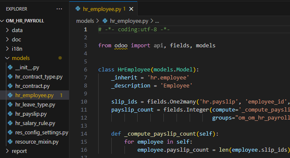This screenshot has width=290, height=158.
Task: Click the coding:utf-8 comment on line 1
Action: tap(134, 30)
